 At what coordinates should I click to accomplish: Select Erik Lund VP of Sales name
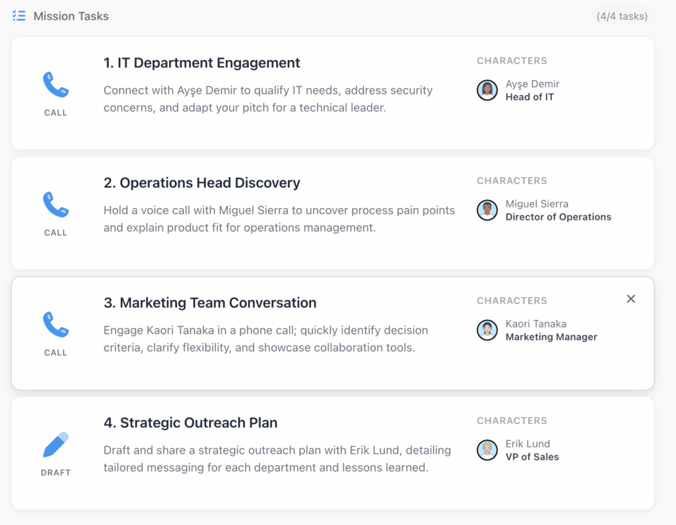527,444
